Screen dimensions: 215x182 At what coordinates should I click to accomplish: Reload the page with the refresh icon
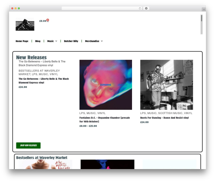click(140, 9)
